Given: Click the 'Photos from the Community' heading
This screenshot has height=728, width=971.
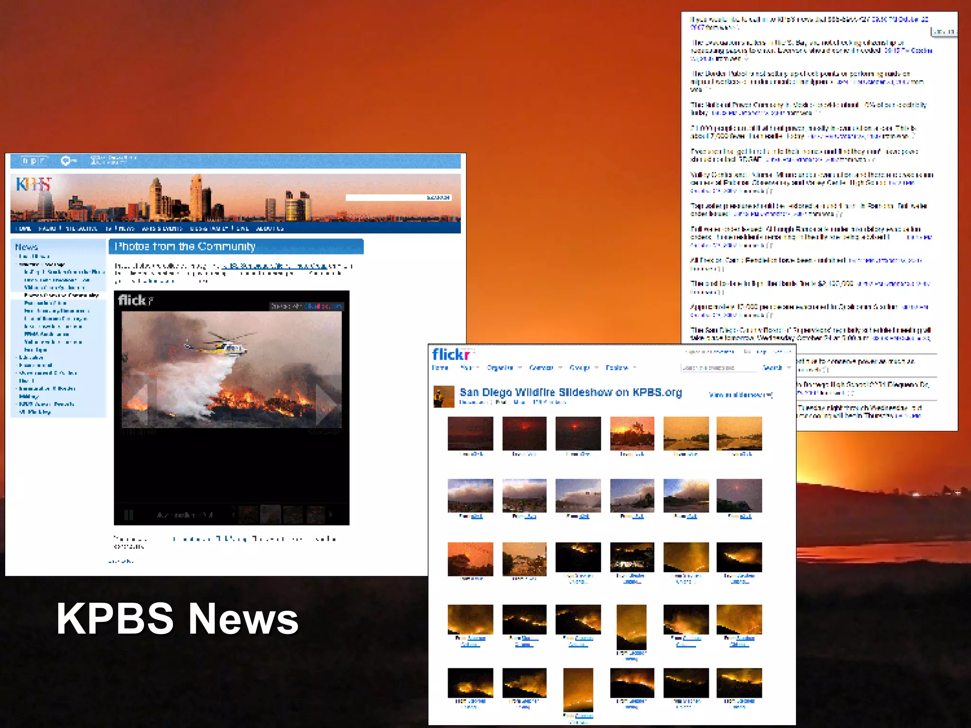Looking at the screenshot, I should tap(185, 246).
